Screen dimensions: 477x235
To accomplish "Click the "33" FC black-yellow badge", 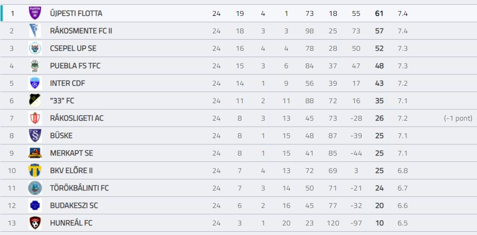I will pos(35,101).
